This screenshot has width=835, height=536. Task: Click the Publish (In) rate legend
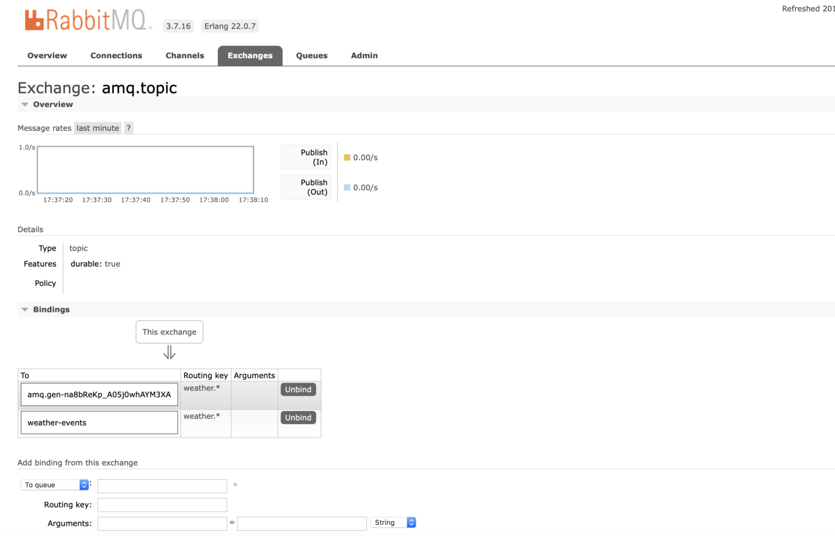pos(305,157)
